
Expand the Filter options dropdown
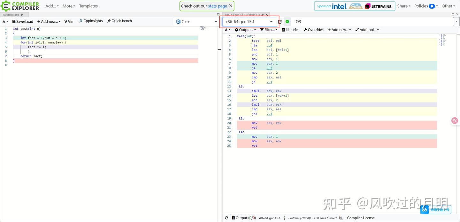(269, 30)
